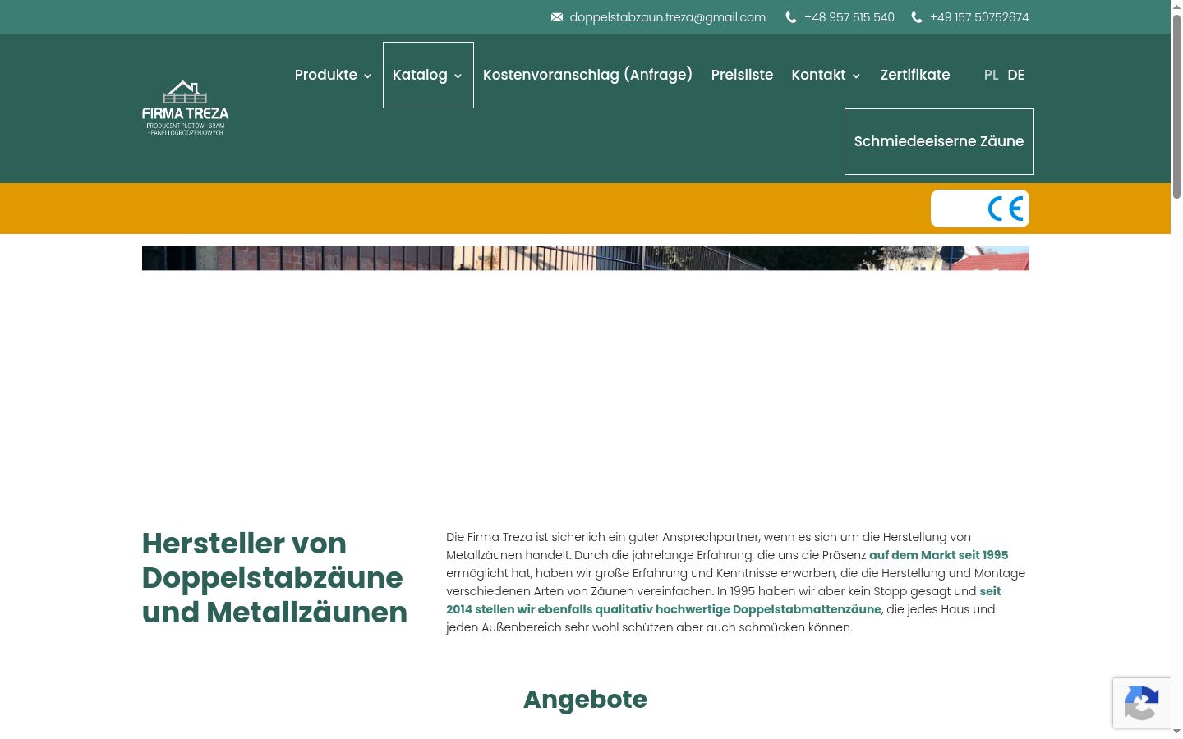
Task: Click the CE certification badge
Action: [x=980, y=209]
